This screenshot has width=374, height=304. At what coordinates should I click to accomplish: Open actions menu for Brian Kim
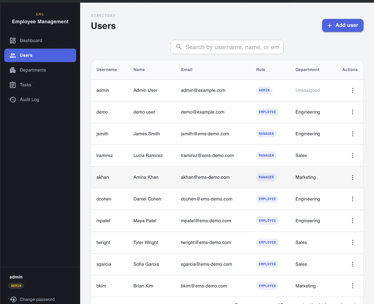pos(352,286)
